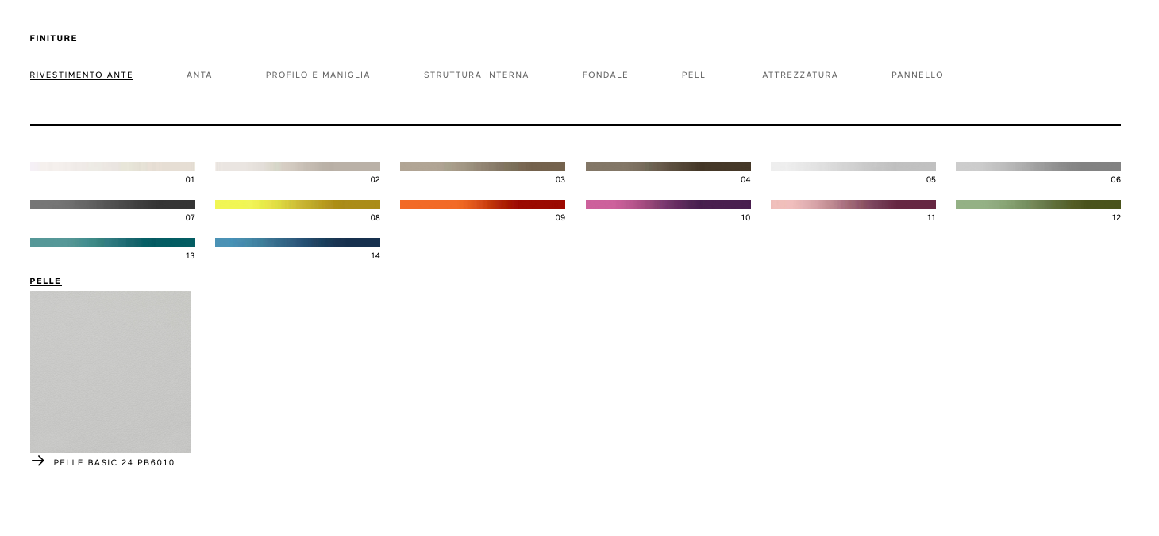1159x536 pixels.
Task: Pick the purple swatch 10
Action: coord(668,205)
